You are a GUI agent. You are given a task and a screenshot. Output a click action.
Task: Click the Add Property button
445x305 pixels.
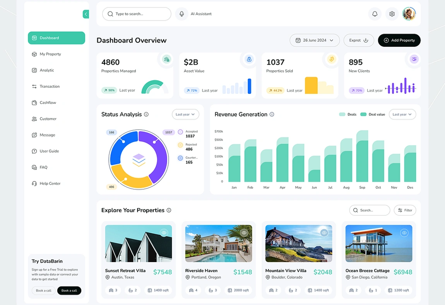tap(399, 40)
